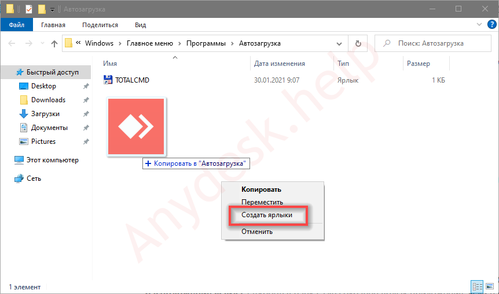Select Сеть in the navigation pane
499x294 pixels.
pyautogui.click(x=34, y=178)
